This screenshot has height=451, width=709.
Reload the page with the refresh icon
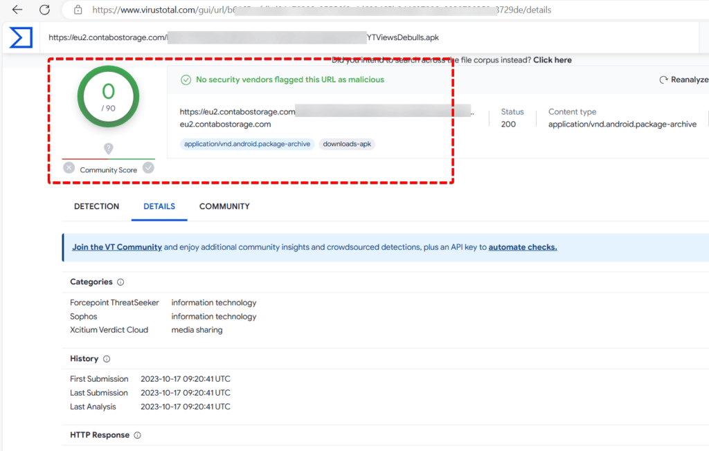44,10
